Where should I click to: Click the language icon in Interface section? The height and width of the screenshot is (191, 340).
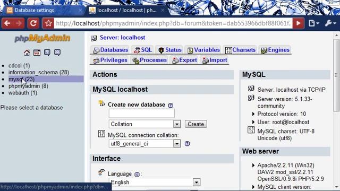[x=101, y=172]
